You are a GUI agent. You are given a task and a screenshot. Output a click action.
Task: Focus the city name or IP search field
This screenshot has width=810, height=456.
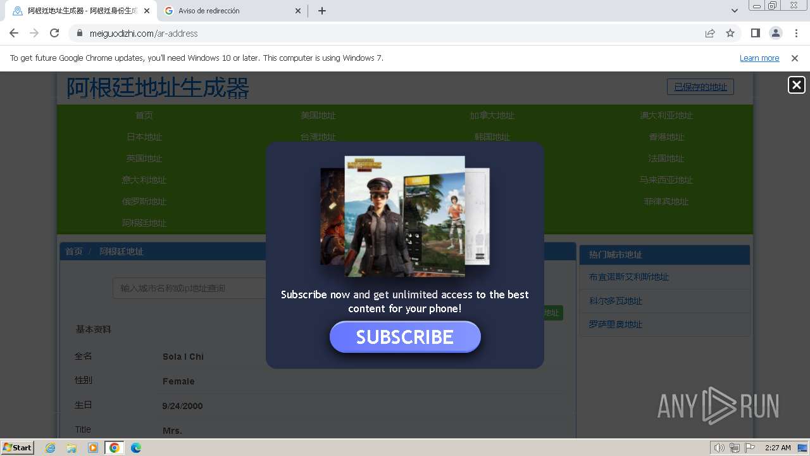190,288
